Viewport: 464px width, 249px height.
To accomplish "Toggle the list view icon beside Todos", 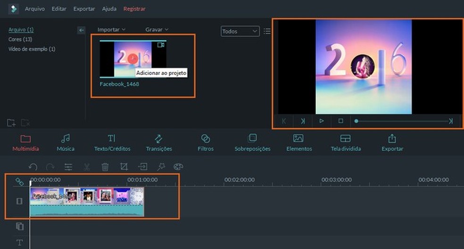I will click(267, 32).
